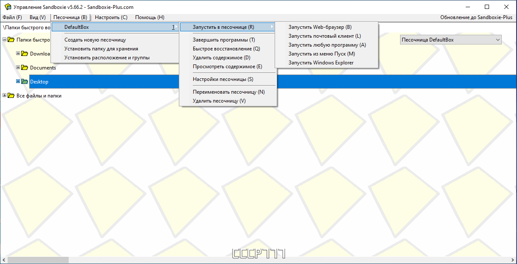Select Просмотреть содержимое (E)

coord(228,67)
